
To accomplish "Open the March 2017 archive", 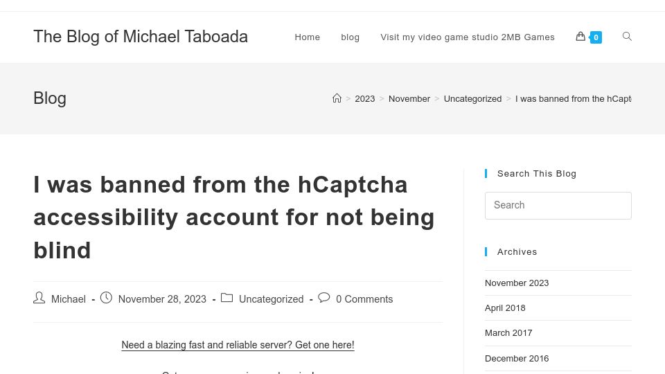I will click(508, 333).
